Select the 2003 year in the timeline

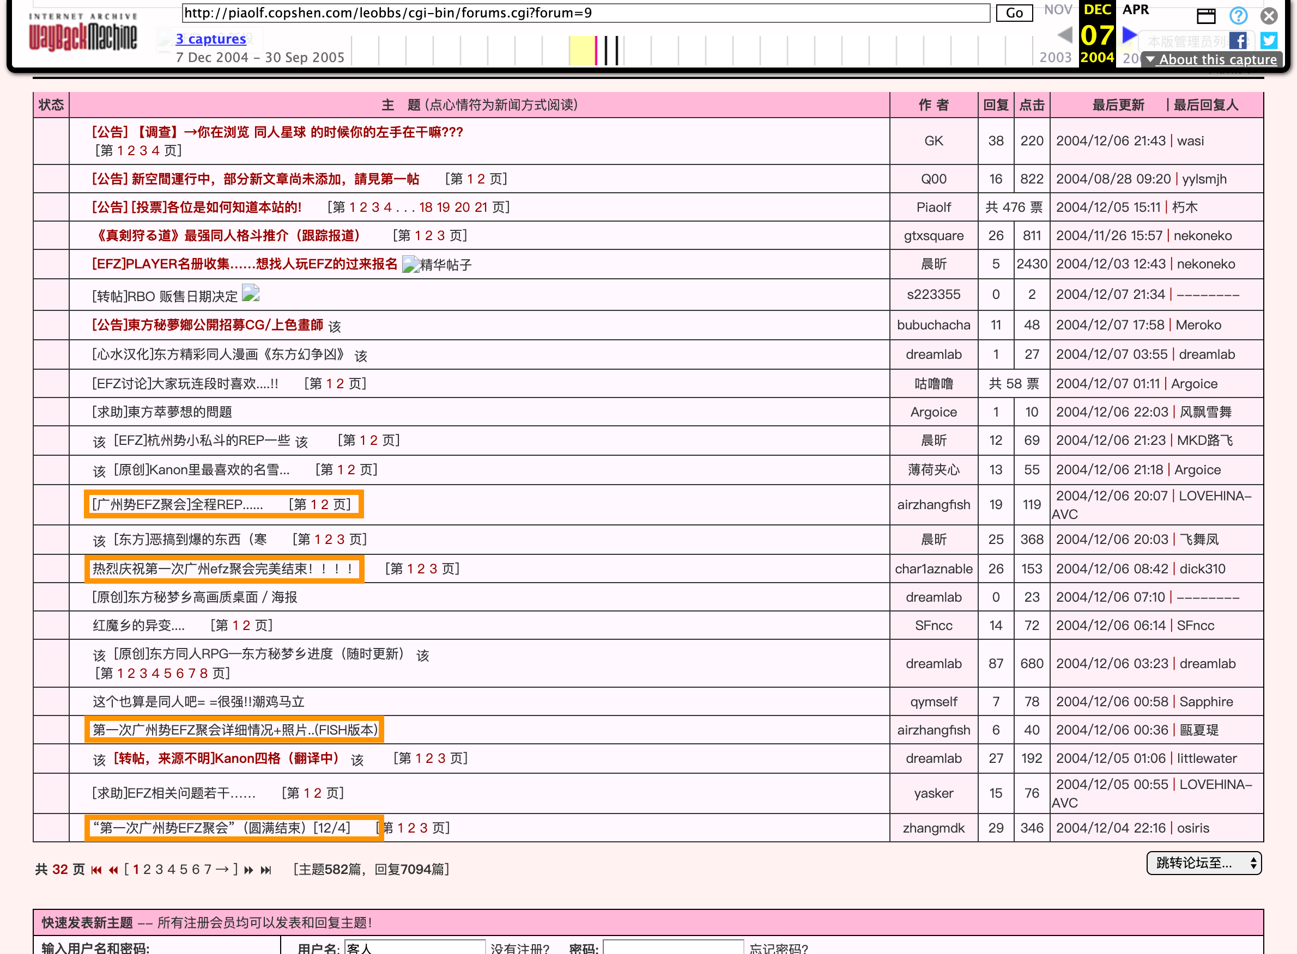1056,57
